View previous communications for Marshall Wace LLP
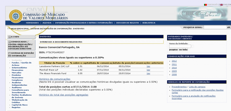 coord(148,70)
